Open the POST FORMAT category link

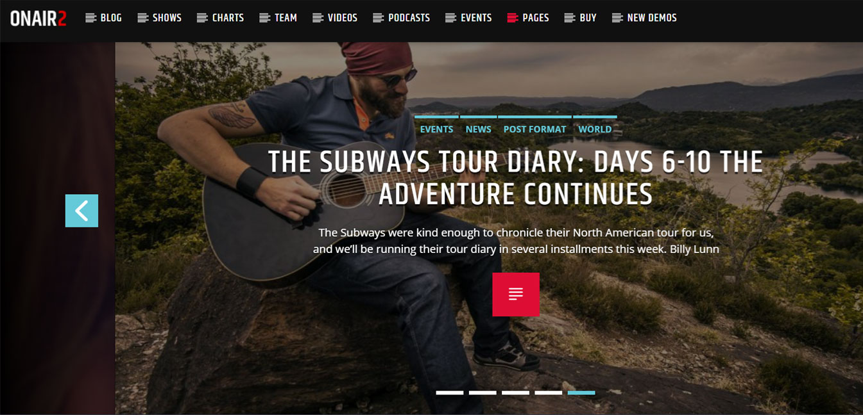(x=534, y=129)
